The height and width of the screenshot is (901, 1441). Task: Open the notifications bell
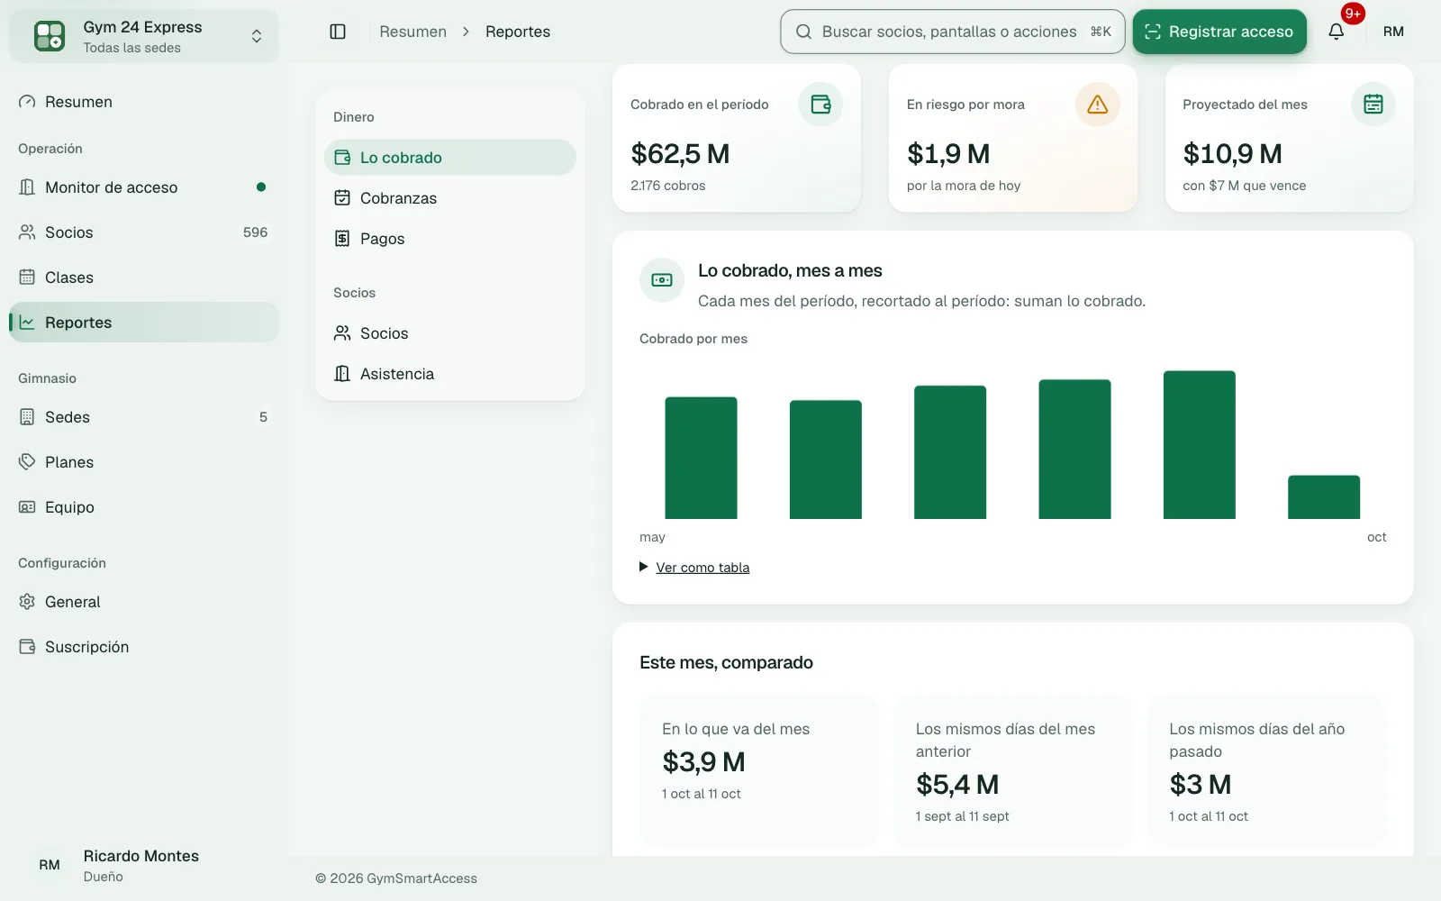tap(1337, 32)
